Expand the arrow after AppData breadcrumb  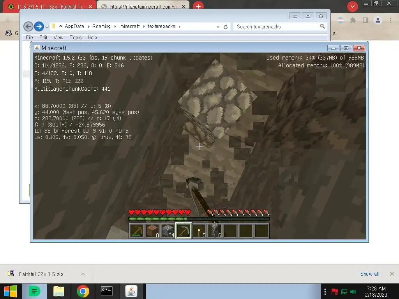pyautogui.click(x=88, y=26)
